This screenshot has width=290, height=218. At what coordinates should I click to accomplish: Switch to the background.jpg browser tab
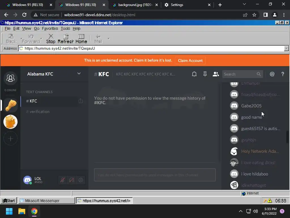click(x=135, y=5)
